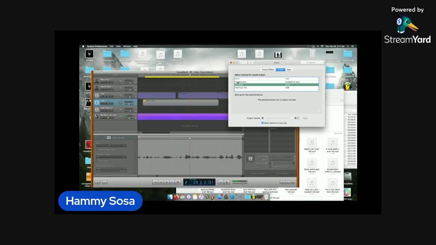
Task: Click the GarageBand play button
Action: [172, 182]
